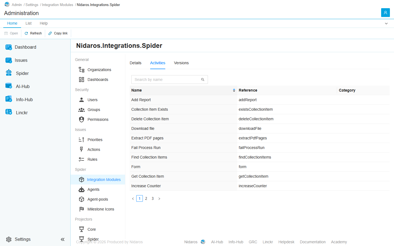394x246 pixels.
Task: Click the Open toolbar button
Action: (x=11, y=33)
